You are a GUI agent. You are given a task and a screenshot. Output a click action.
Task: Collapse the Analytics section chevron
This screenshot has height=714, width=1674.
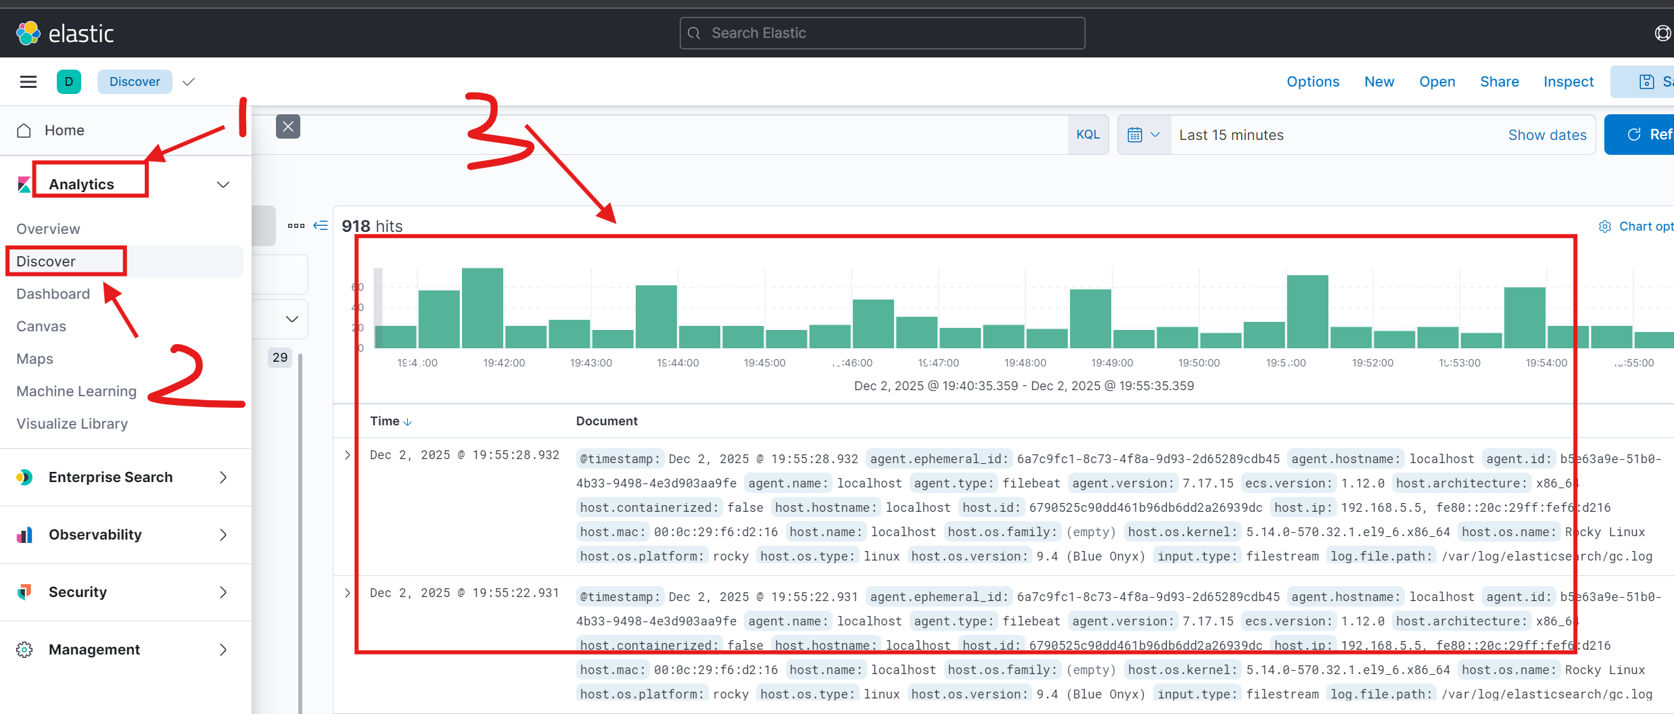[223, 184]
